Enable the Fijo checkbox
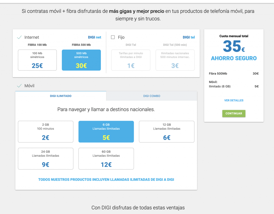274x214 pixels. (x=113, y=37)
